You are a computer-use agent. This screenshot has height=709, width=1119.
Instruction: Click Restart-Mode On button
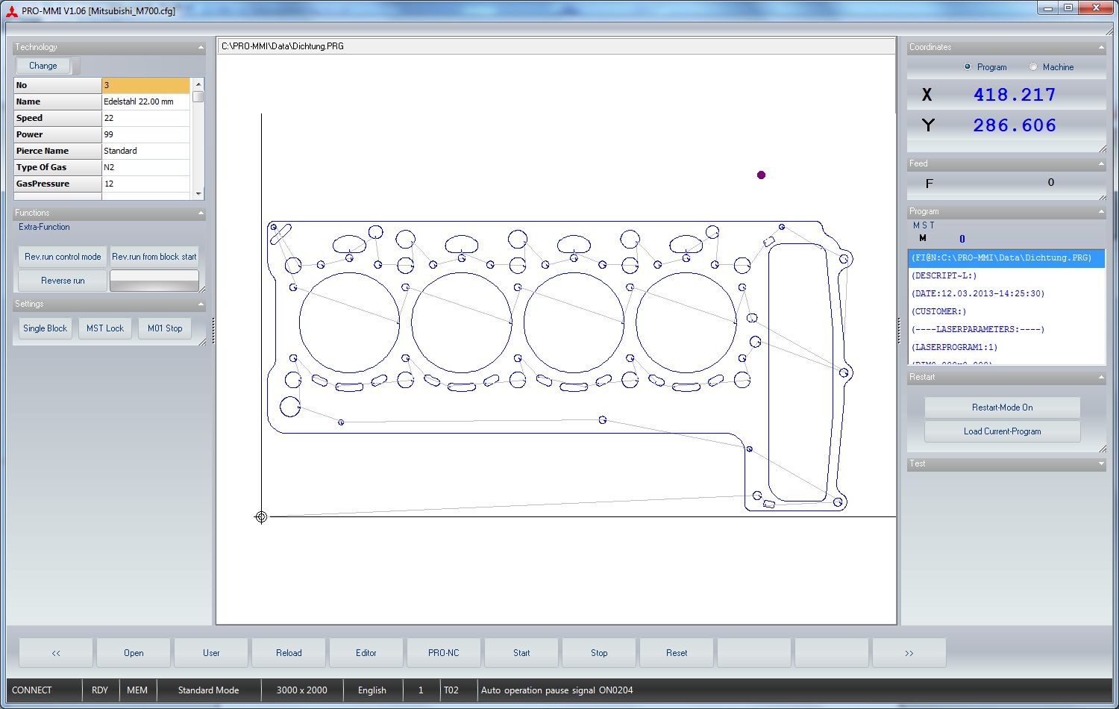coord(1002,407)
